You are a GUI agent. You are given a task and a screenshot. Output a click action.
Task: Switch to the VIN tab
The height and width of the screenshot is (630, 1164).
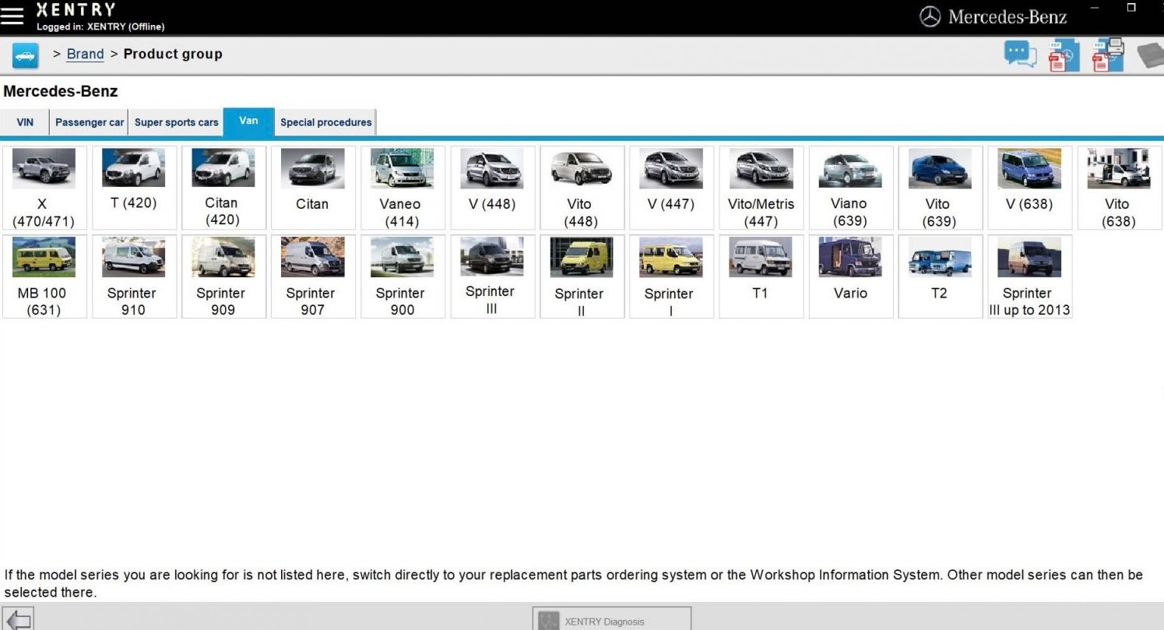click(25, 122)
